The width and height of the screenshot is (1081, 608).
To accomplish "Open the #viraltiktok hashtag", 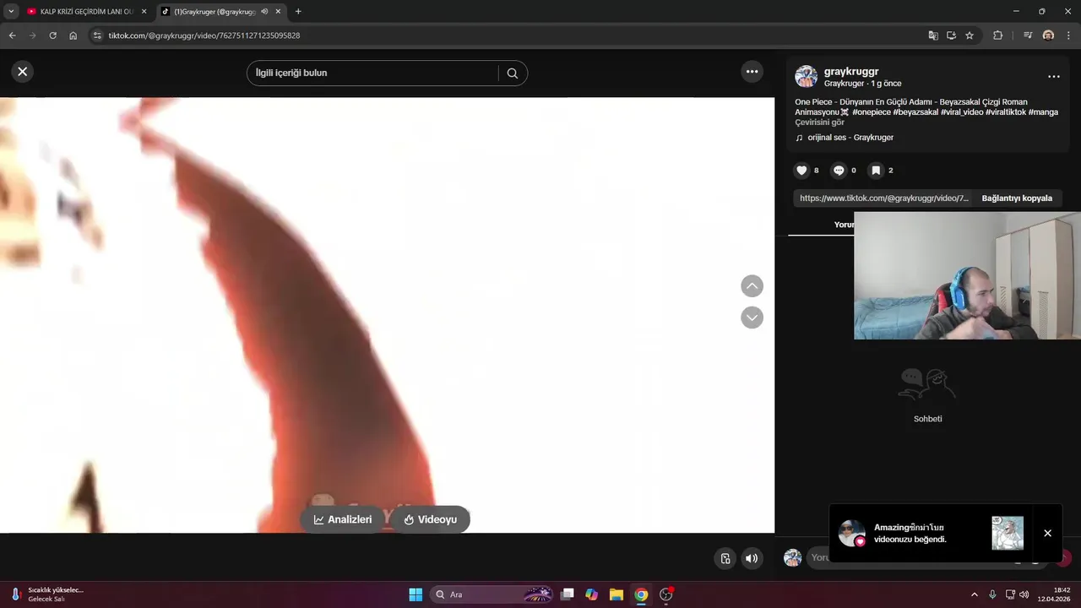I will (1006, 112).
